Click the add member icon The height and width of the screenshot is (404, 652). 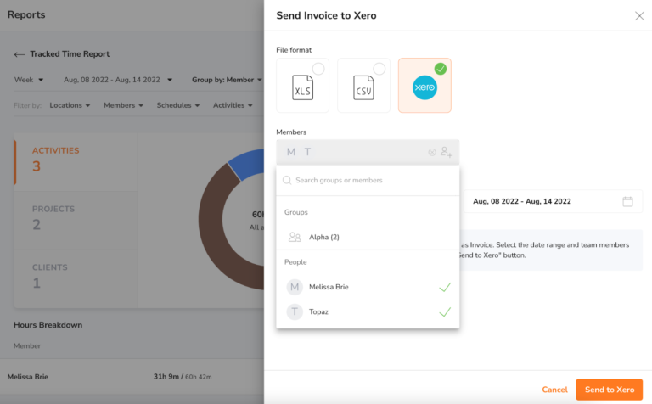[x=447, y=152]
